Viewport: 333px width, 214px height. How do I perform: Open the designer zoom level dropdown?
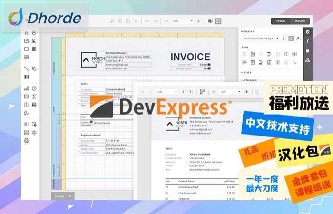tap(192, 21)
